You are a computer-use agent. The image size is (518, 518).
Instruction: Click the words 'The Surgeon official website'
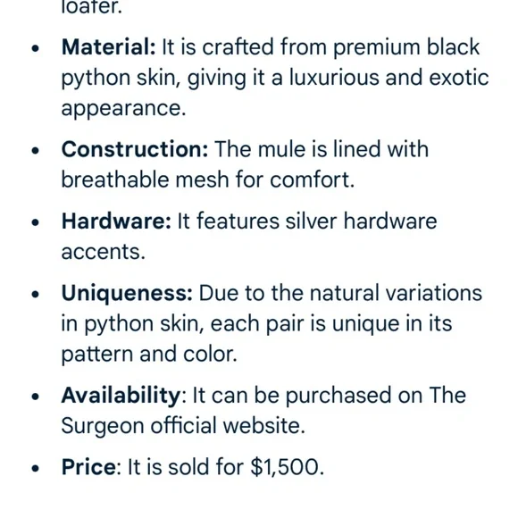pos(263,410)
